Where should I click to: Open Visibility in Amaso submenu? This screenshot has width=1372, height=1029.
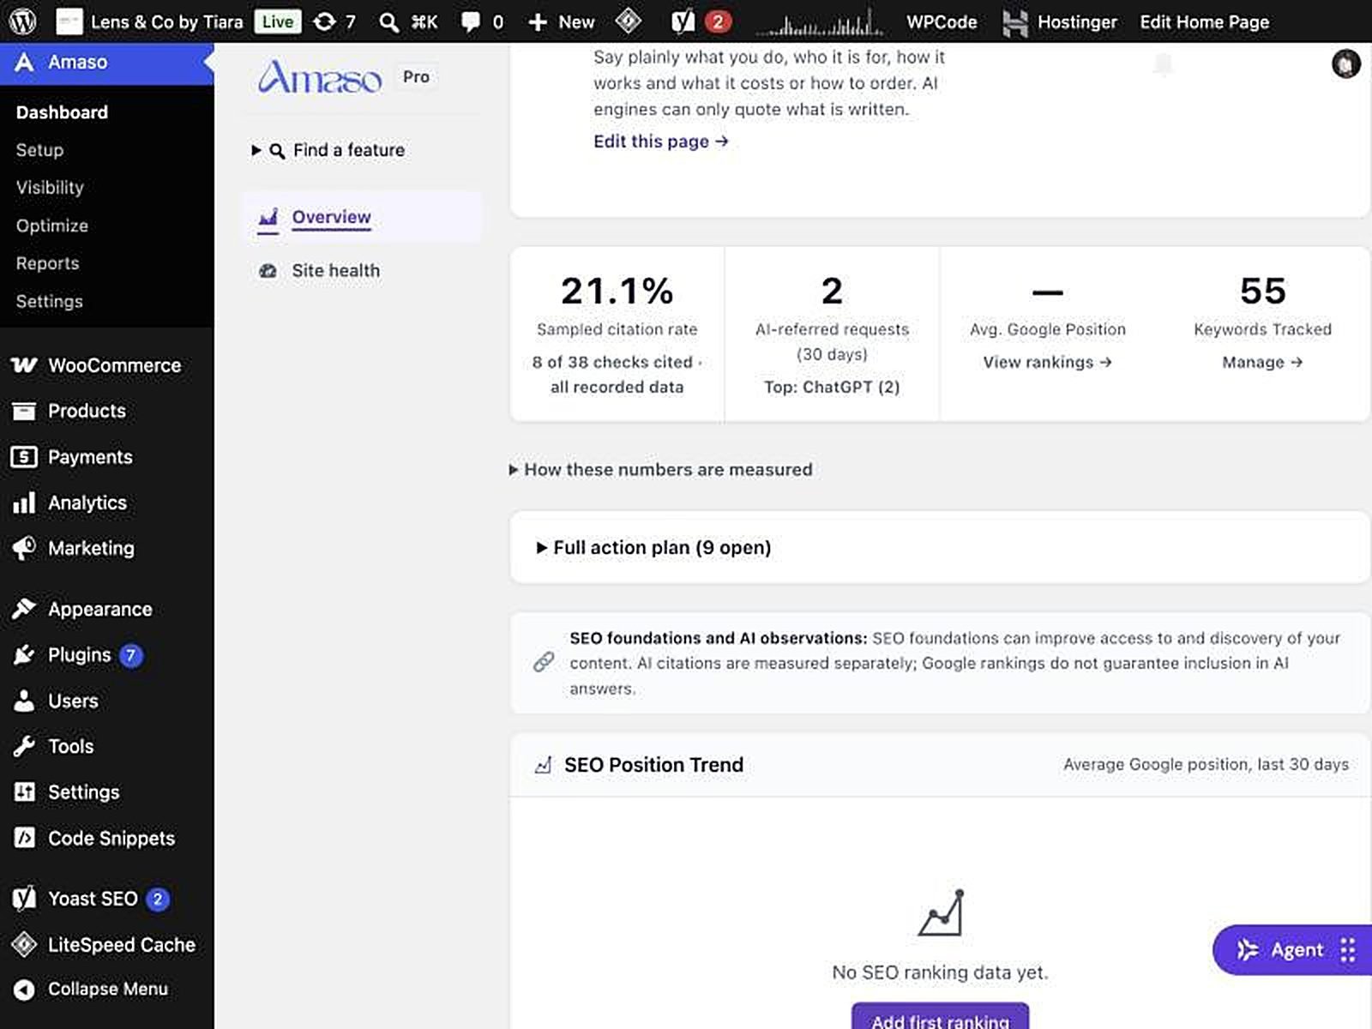click(x=50, y=188)
